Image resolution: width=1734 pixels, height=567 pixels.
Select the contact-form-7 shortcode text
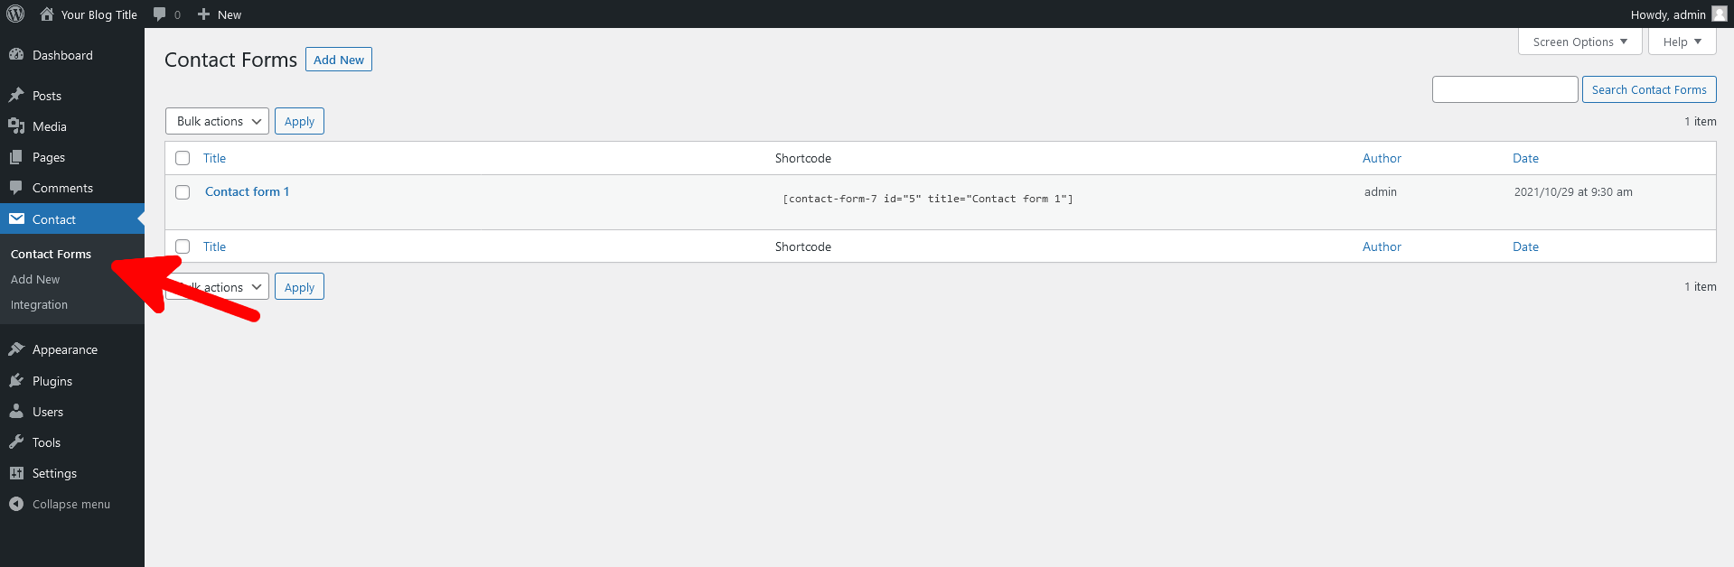[x=928, y=199]
